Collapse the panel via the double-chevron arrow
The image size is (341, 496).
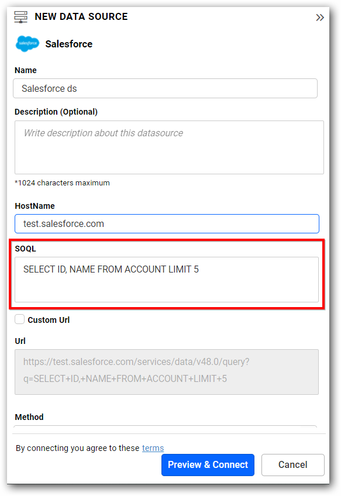tap(320, 18)
